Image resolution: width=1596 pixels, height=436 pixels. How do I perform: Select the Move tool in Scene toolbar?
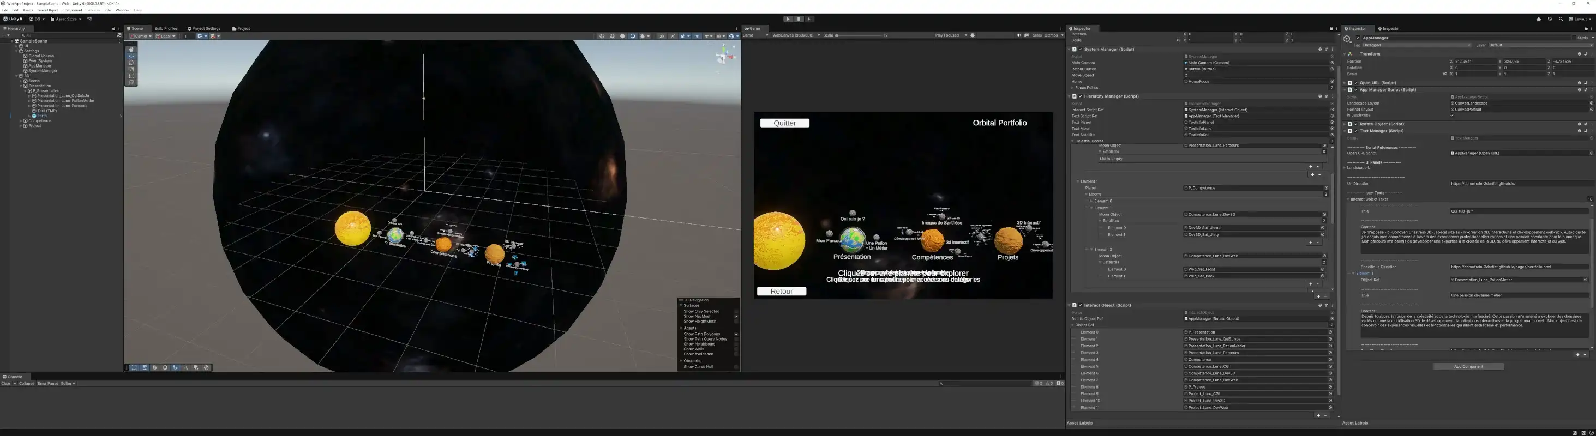pos(131,56)
